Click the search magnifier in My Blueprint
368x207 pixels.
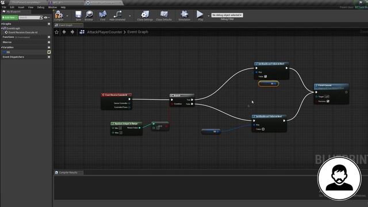(x=41, y=18)
